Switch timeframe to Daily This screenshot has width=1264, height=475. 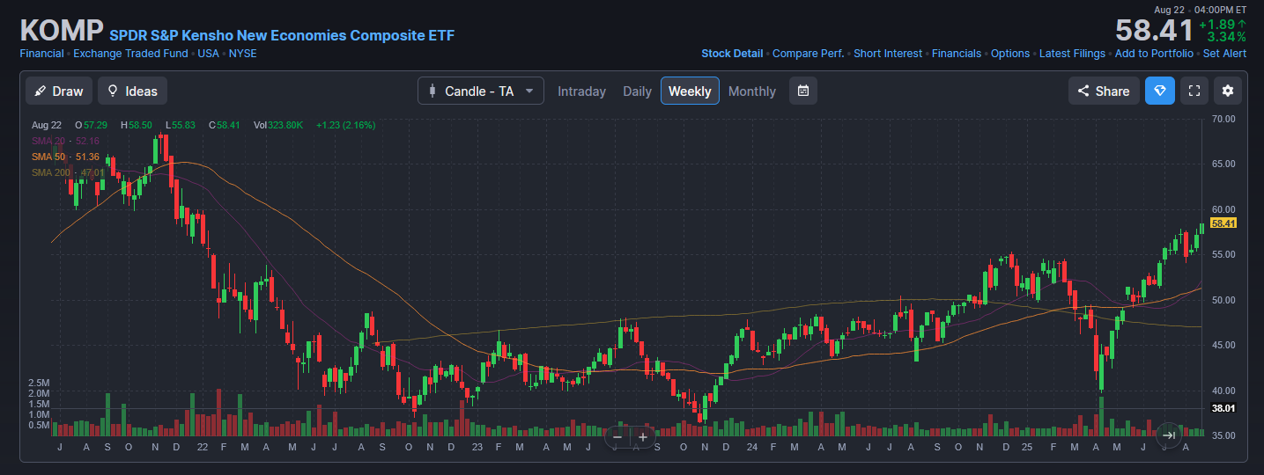pos(638,91)
